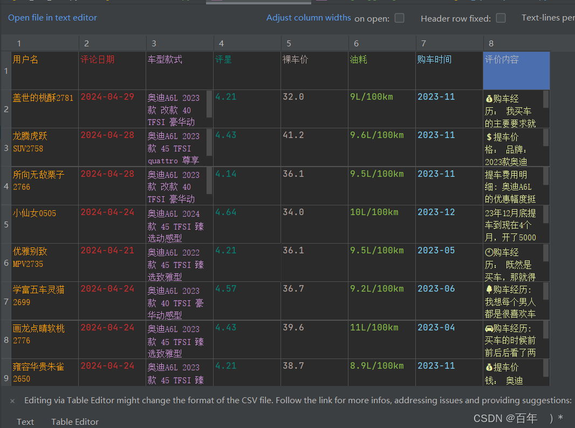Click price cell 32.0
The image size is (575, 428).
coord(314,109)
